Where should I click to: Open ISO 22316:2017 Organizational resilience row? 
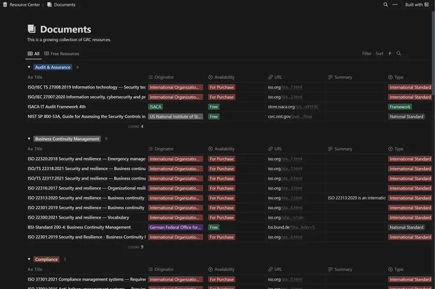(x=86, y=188)
